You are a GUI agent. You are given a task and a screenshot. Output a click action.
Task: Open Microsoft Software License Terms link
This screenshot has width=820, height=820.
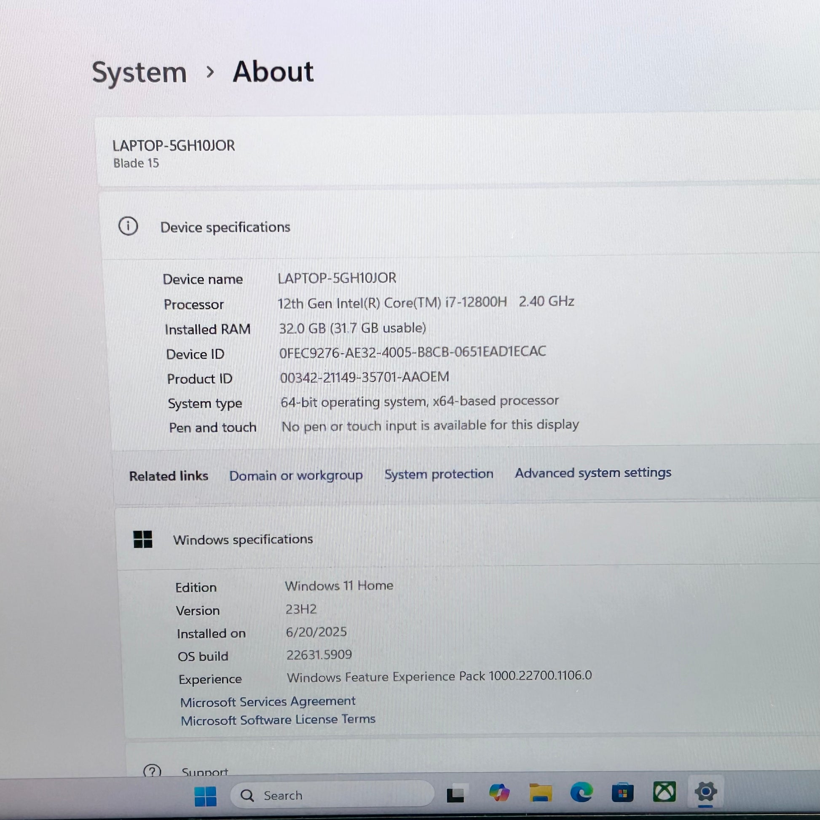tap(278, 720)
